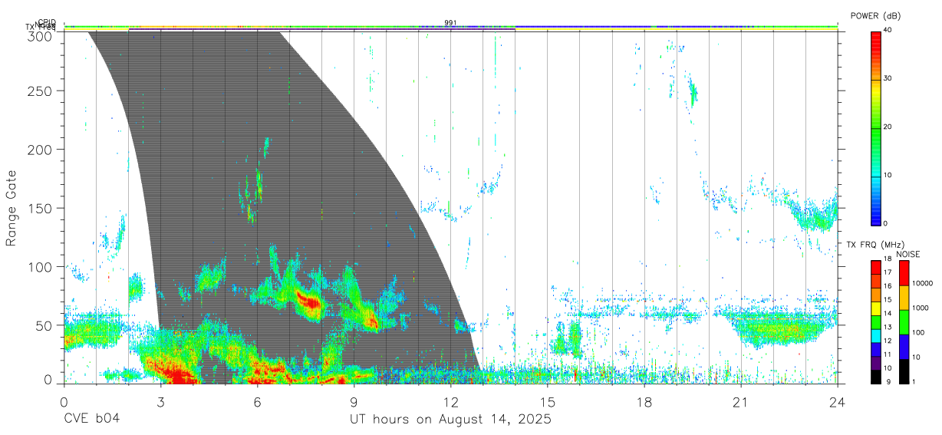Pick the green swatch on NOISE bar

(904, 322)
